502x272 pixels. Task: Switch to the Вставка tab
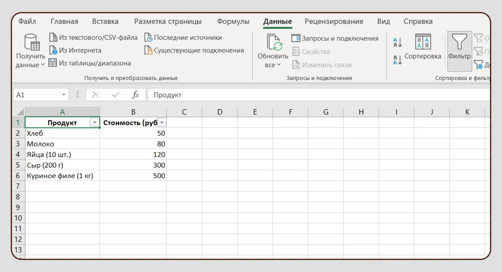coord(105,21)
